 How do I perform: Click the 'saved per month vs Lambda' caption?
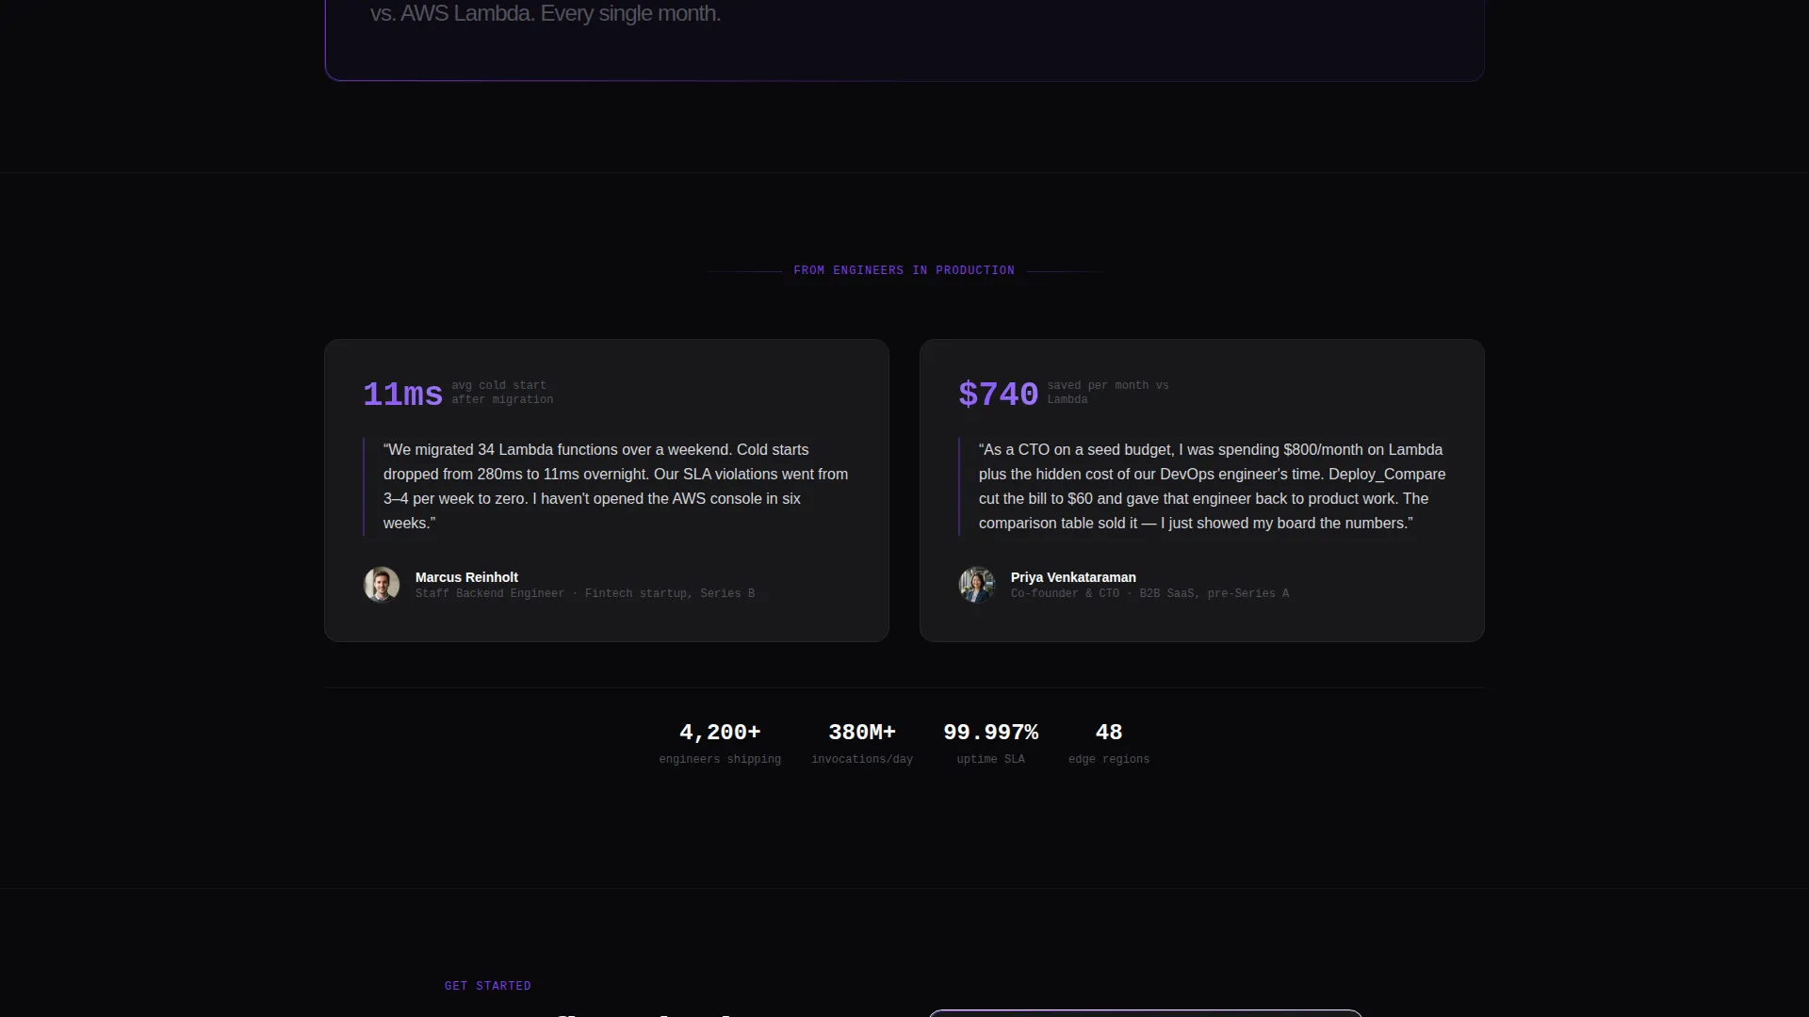coord(1108,393)
